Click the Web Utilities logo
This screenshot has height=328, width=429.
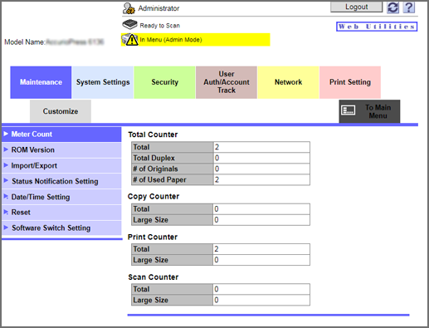(x=377, y=27)
